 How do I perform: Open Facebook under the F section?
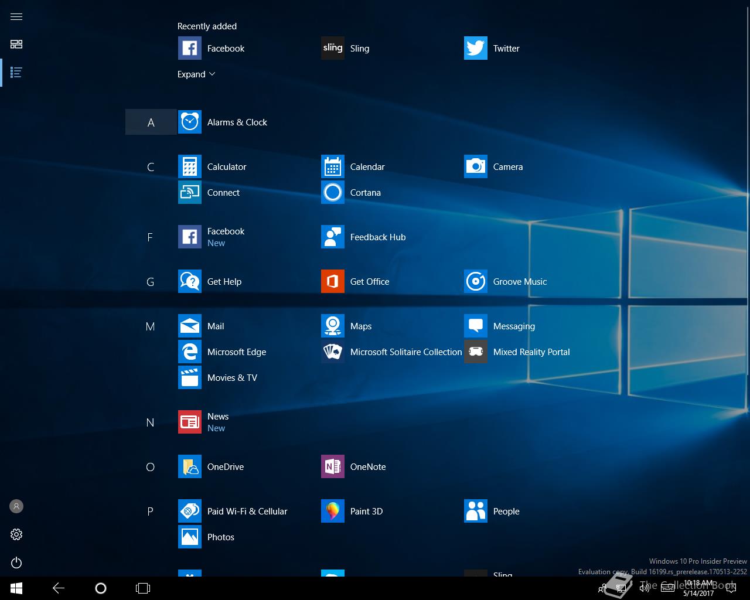(212, 237)
